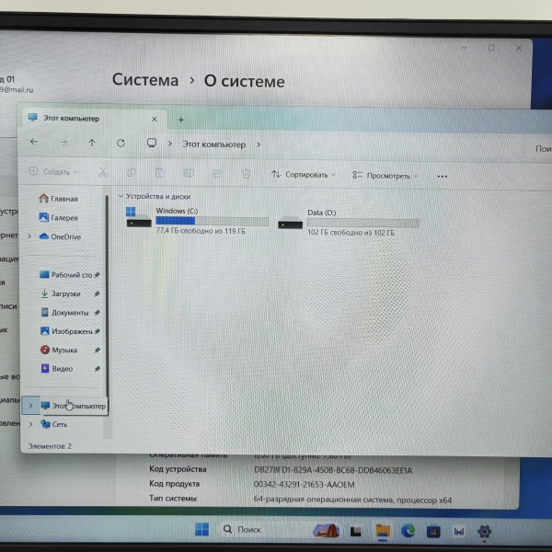Viewport: 552px width, 552px height.
Task: Expand the Этот компьютер tree node
Action: click(30, 406)
